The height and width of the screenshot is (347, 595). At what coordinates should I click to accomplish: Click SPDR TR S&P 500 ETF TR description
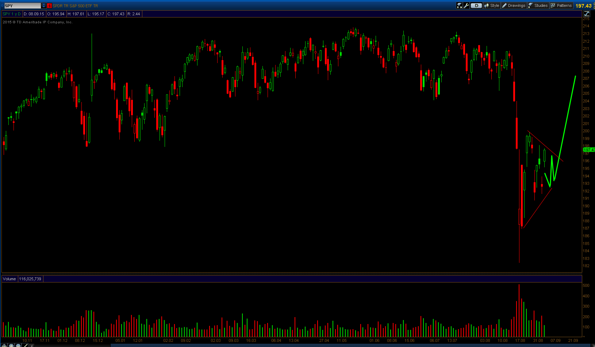(75, 6)
